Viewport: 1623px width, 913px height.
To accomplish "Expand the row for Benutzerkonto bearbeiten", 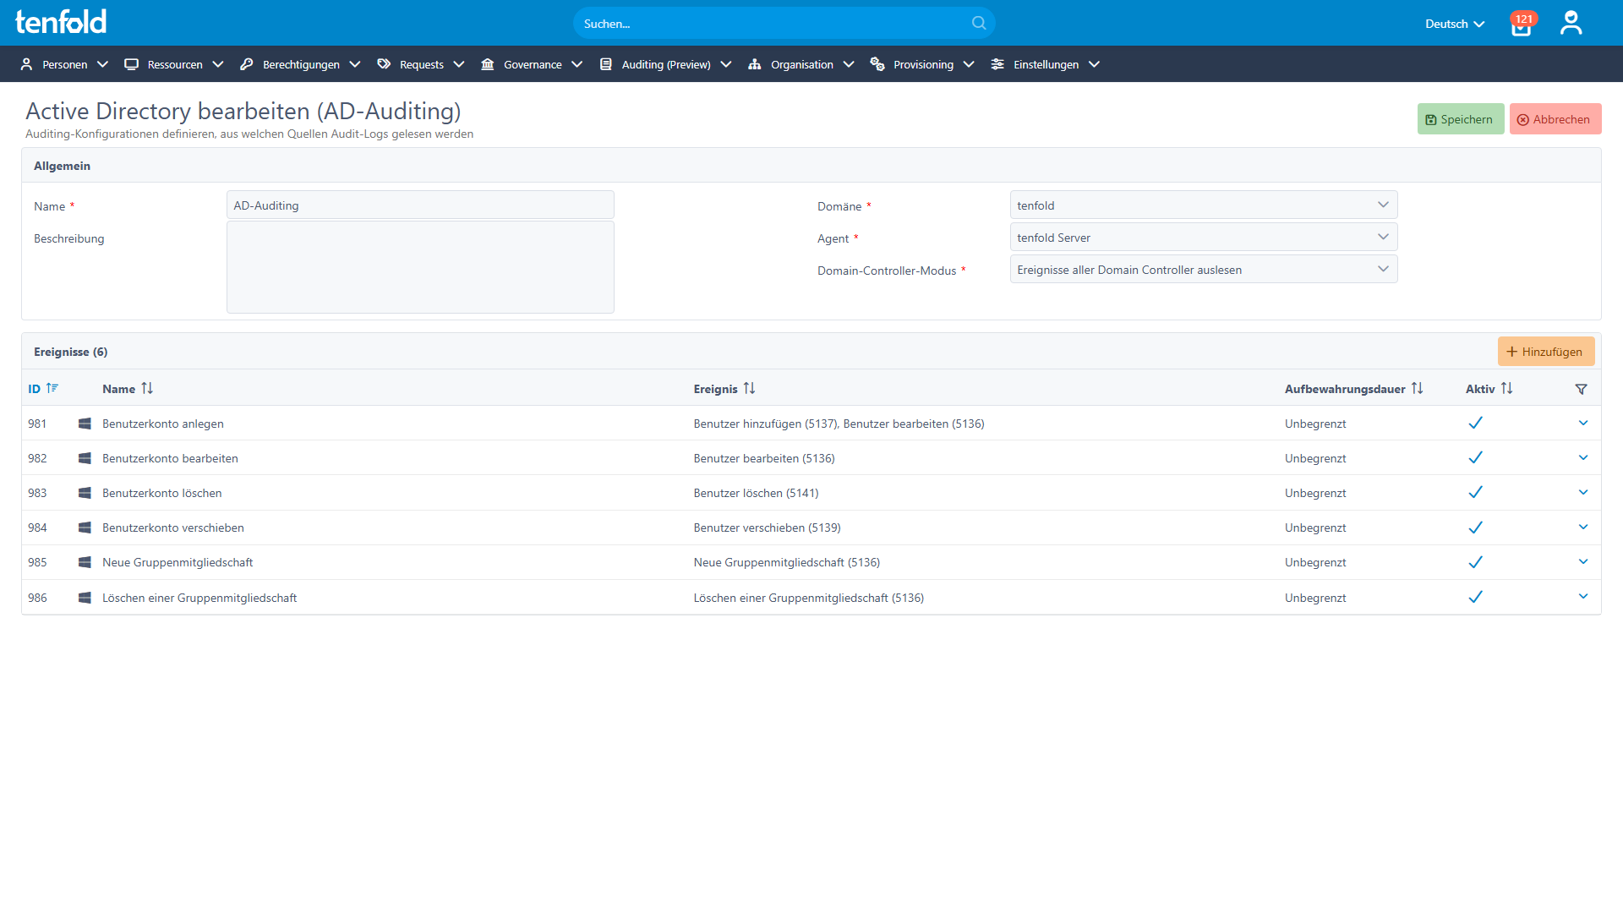I will 1583,457.
